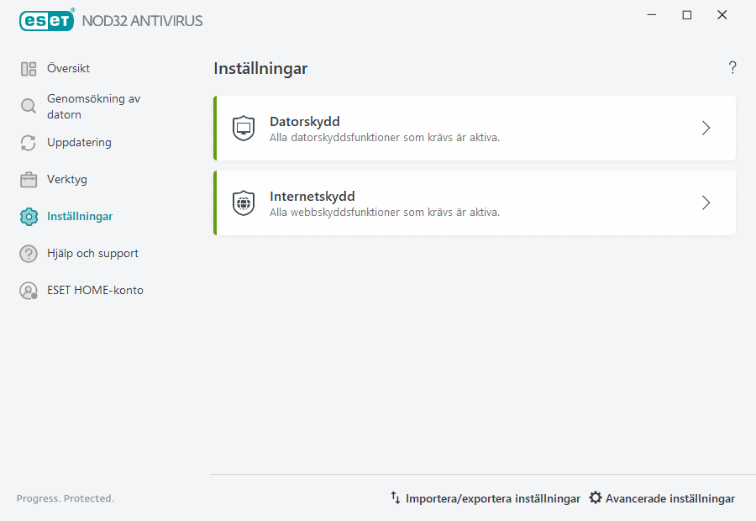756x521 pixels.
Task: Click the Hjälp och support question icon
Action: tap(29, 253)
